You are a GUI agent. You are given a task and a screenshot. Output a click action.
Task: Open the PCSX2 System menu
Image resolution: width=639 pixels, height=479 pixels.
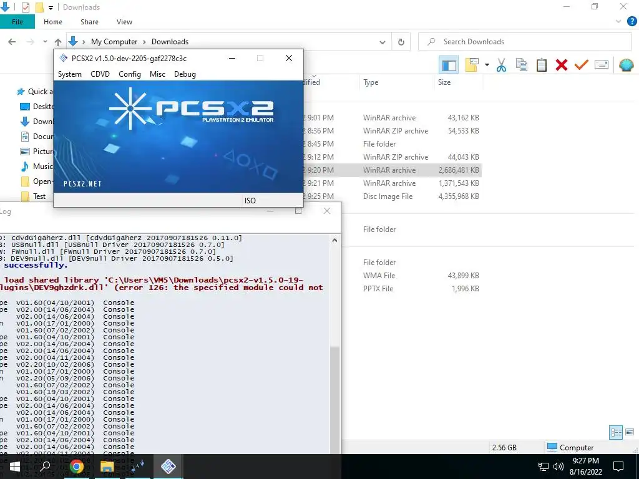point(70,74)
